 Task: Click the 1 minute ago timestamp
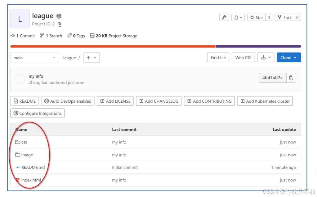pyautogui.click(x=284, y=167)
